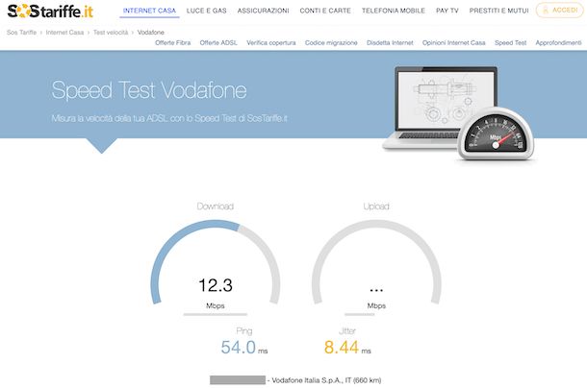Click the Vodafone Italia S.p.A. server text
The width and height of the screenshot is (587, 388).
[326, 380]
